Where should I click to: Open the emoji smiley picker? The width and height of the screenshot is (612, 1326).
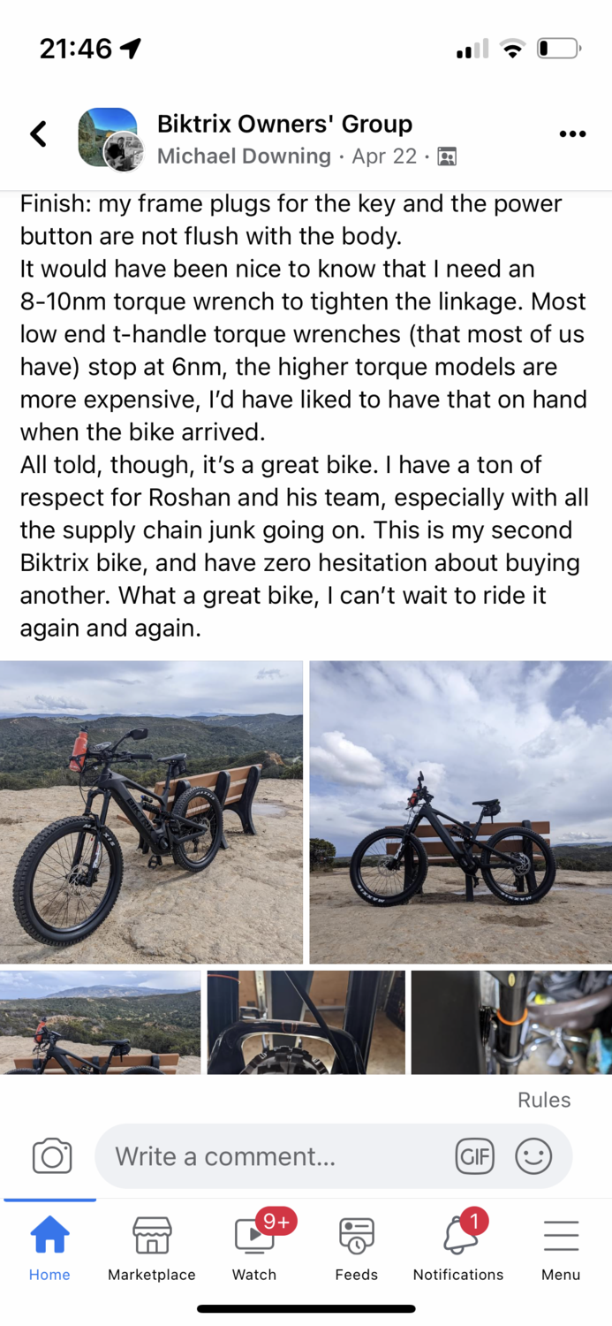533,1156
